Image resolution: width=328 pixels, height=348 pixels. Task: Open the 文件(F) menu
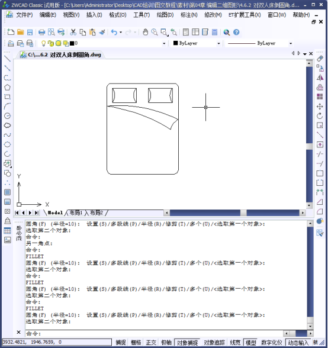pos(24,15)
